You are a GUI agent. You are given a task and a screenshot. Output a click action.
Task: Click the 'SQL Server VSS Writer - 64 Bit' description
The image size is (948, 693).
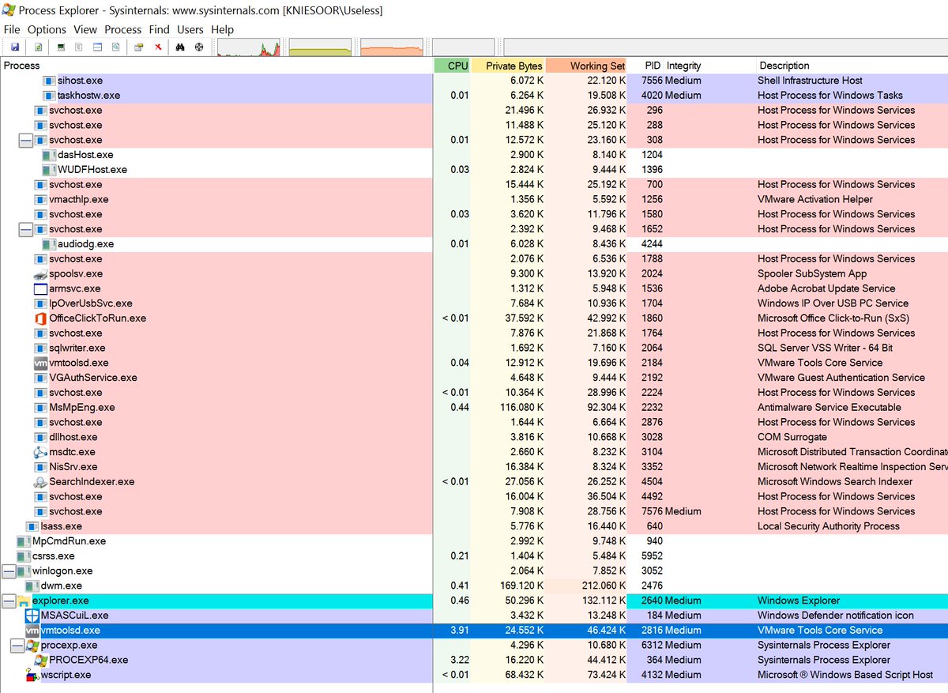pos(826,348)
